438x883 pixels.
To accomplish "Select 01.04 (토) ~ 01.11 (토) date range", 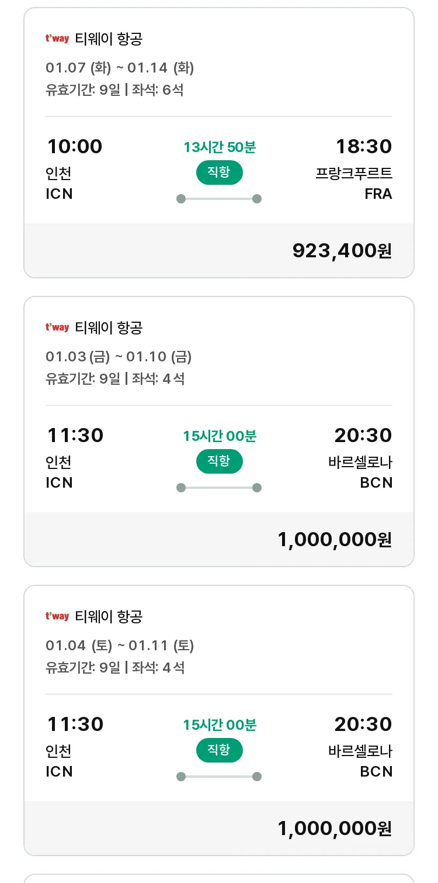I will (120, 646).
